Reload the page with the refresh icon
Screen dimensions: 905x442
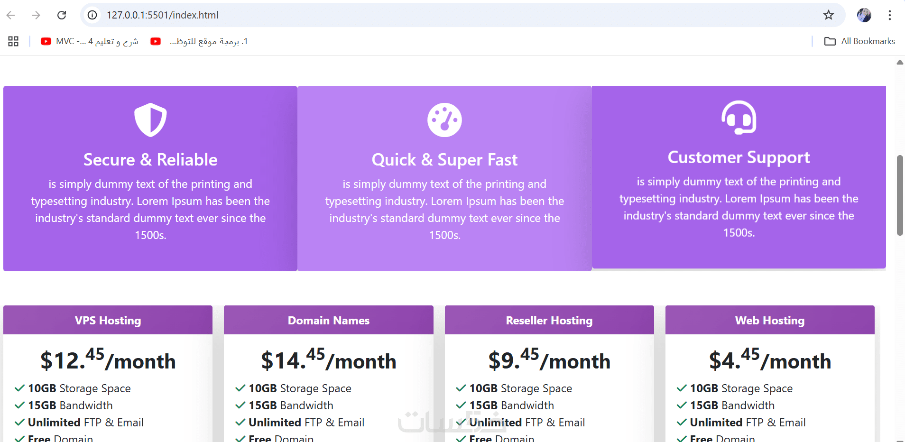coord(62,15)
